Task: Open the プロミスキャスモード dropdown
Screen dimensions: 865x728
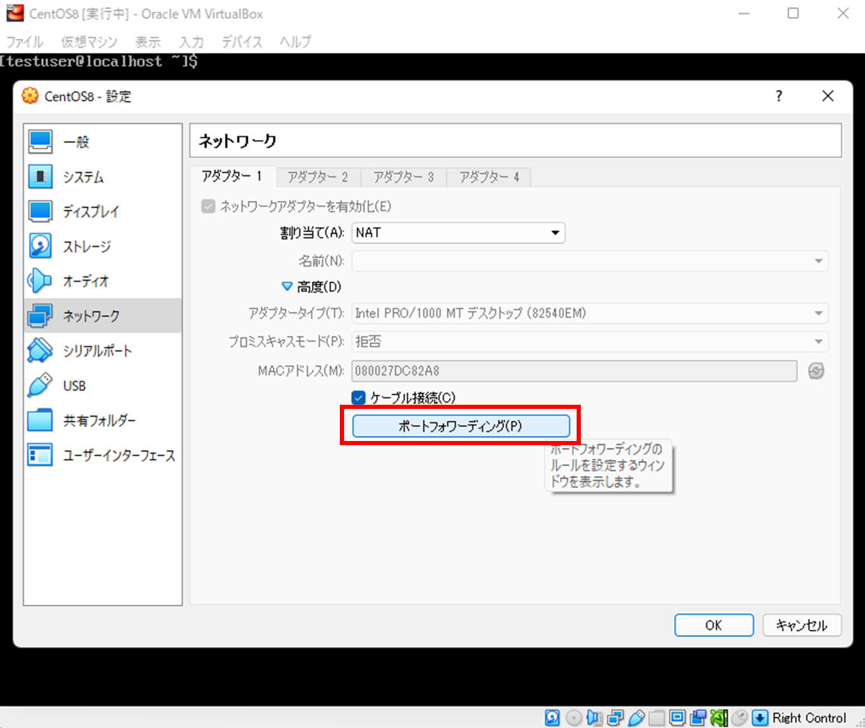Action: (x=589, y=341)
